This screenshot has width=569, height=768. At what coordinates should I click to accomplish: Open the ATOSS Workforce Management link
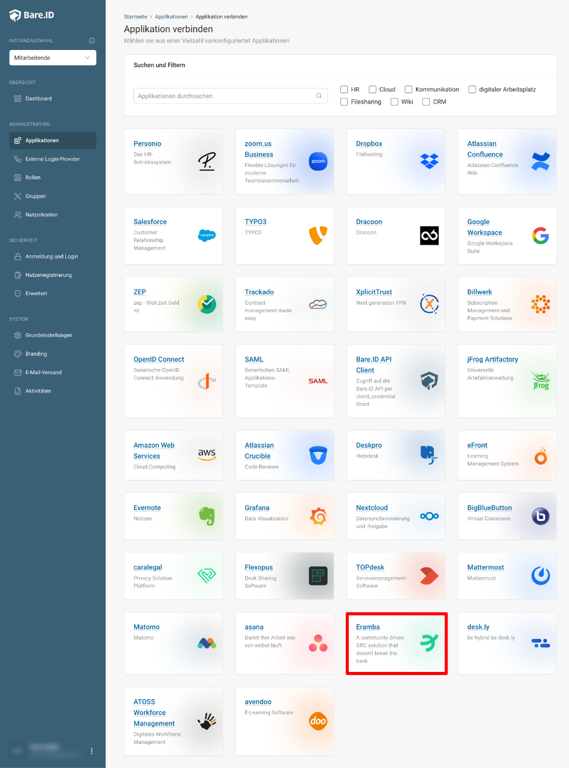(154, 712)
